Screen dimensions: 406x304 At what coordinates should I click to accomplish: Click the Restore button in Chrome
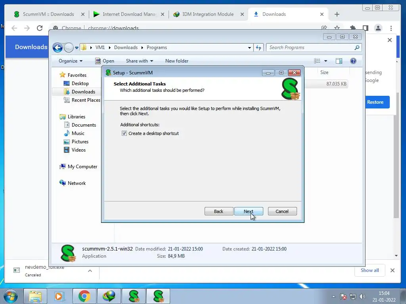pos(377,102)
